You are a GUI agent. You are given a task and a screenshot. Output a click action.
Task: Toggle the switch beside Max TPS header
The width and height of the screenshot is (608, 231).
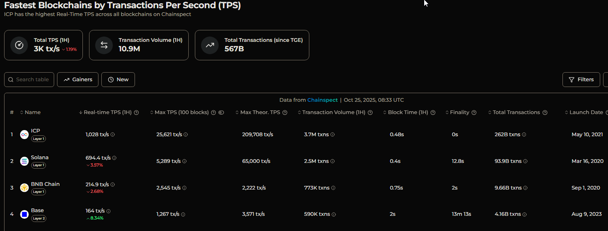pos(221,112)
